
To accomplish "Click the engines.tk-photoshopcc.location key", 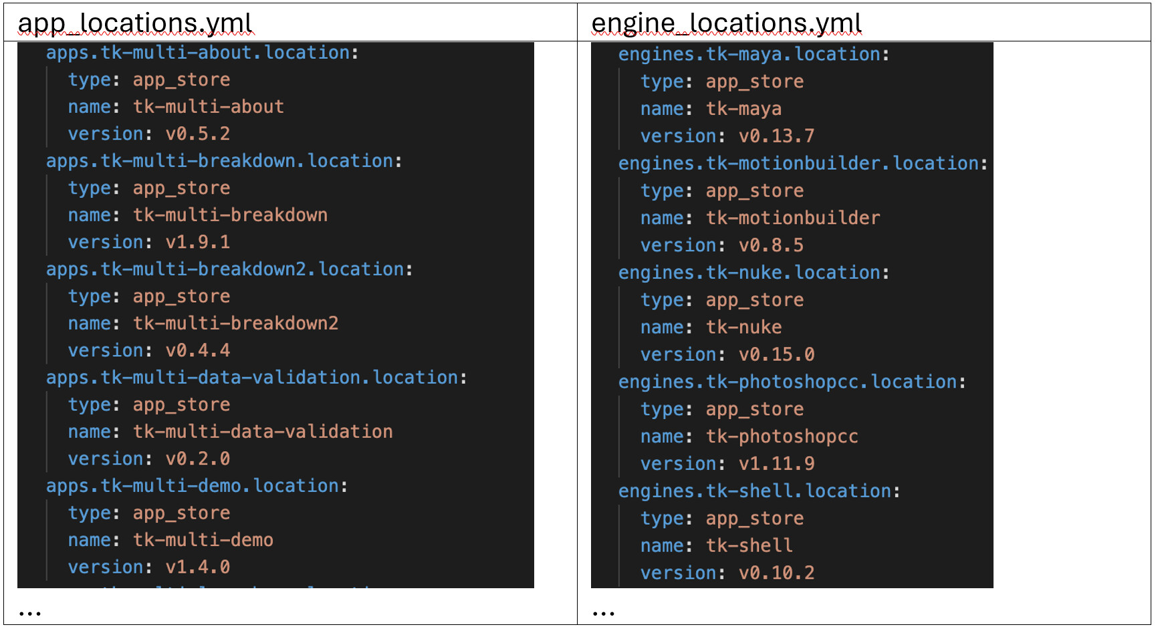I will click(x=792, y=382).
